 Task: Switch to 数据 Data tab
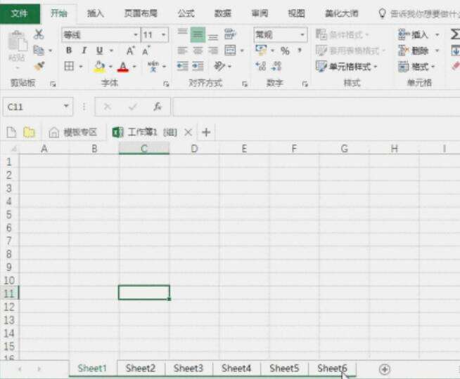[223, 13]
